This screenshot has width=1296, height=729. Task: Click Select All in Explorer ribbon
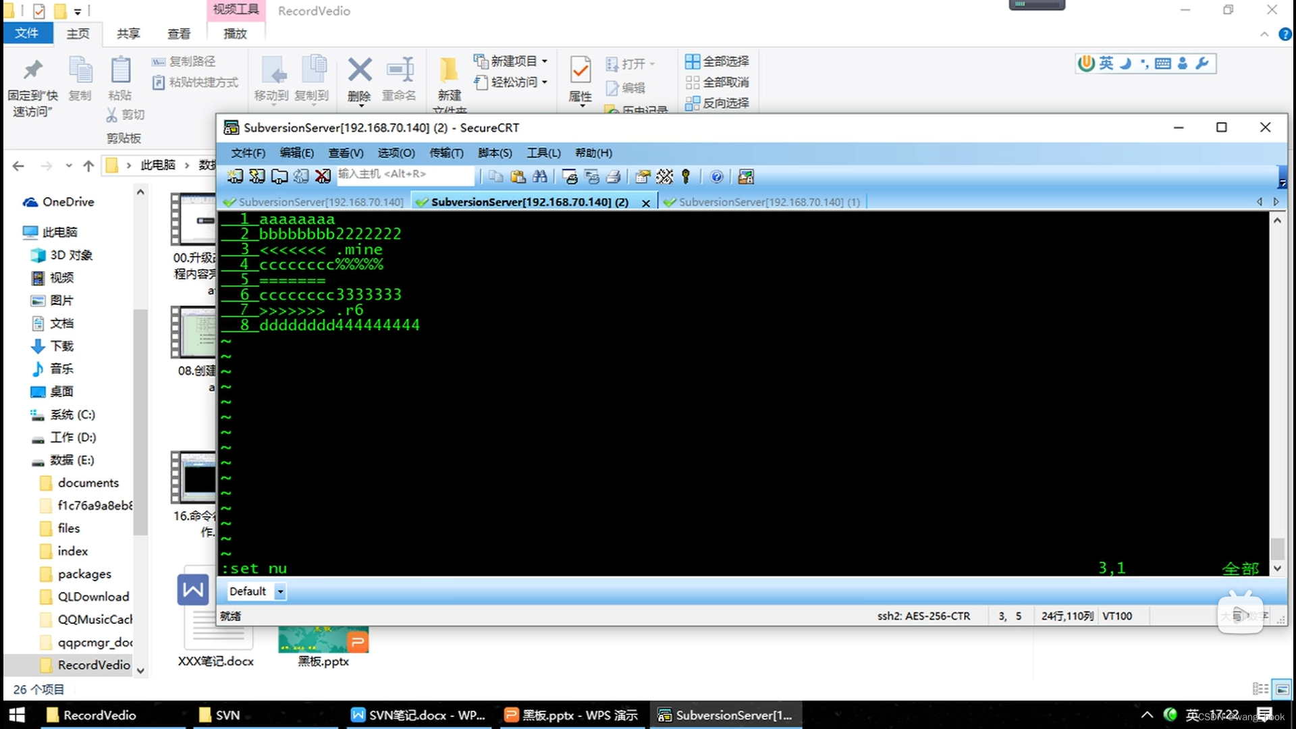click(717, 61)
